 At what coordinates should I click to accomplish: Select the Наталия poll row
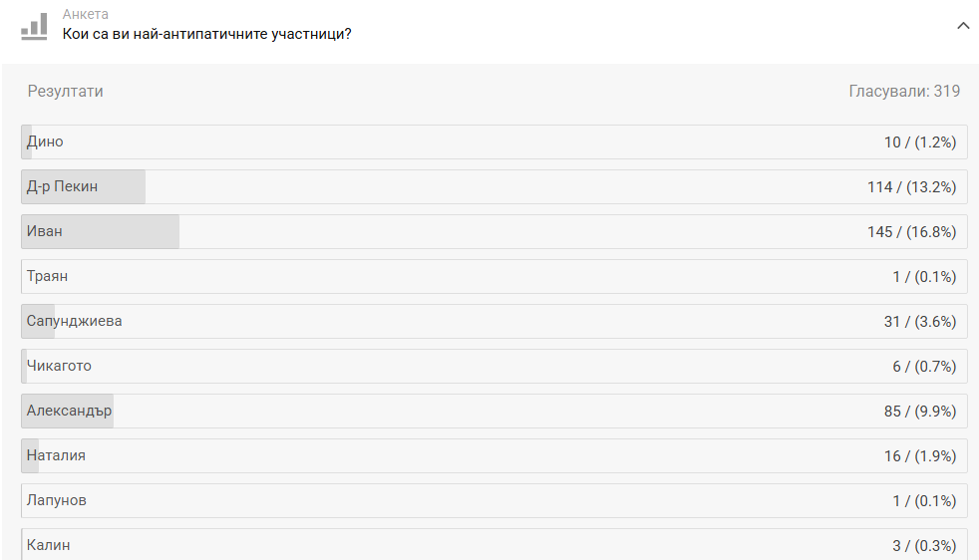click(x=493, y=456)
